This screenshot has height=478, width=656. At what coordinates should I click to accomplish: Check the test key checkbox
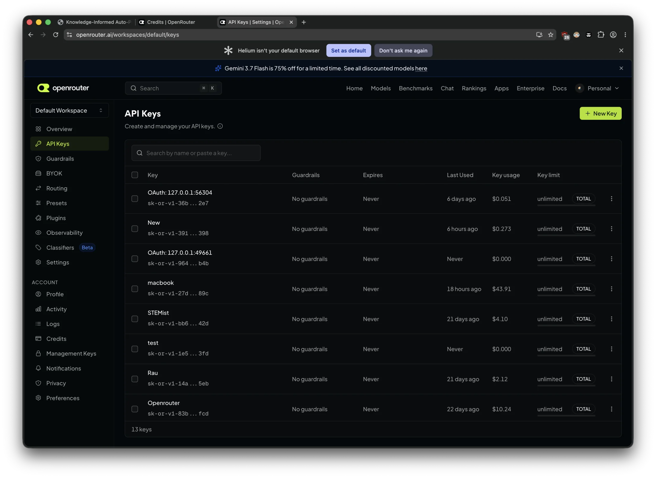tap(135, 349)
